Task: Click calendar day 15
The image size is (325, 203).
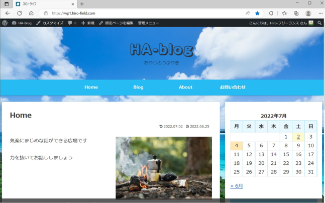Action: point(286,154)
